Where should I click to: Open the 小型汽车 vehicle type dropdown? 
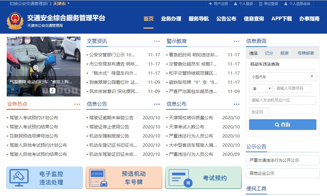tap(282, 77)
